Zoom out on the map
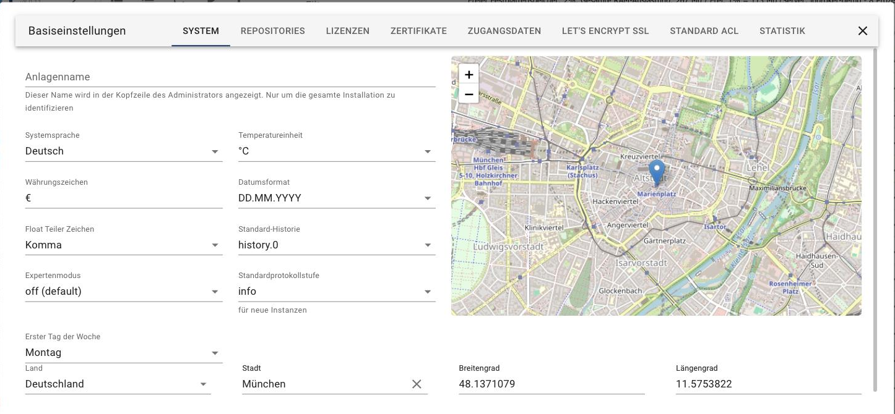The height and width of the screenshot is (414, 895). pos(469,94)
